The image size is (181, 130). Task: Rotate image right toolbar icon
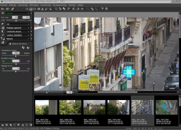tap(78, 9)
